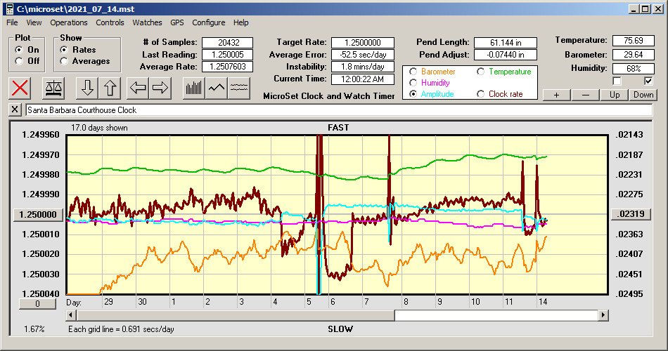Click the Pend Adjust field -0.07440 in

506,55
